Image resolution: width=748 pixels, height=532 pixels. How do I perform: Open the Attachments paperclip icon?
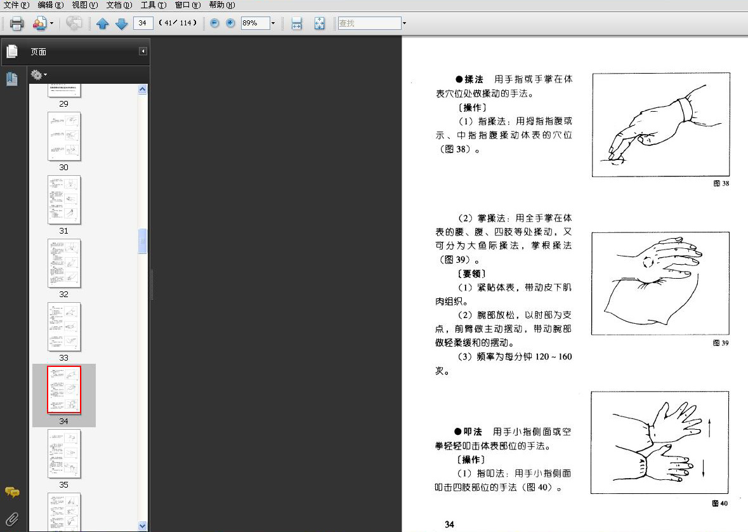[13, 519]
